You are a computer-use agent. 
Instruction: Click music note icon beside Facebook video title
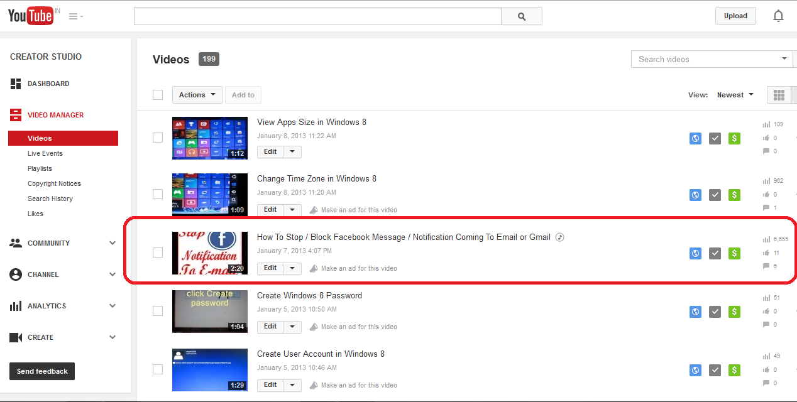[x=561, y=237]
